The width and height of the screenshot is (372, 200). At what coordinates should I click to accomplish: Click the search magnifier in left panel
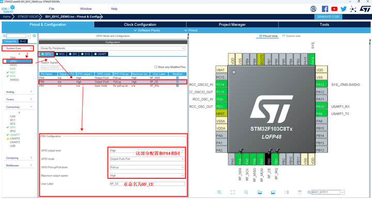pyautogui.click(x=4, y=36)
